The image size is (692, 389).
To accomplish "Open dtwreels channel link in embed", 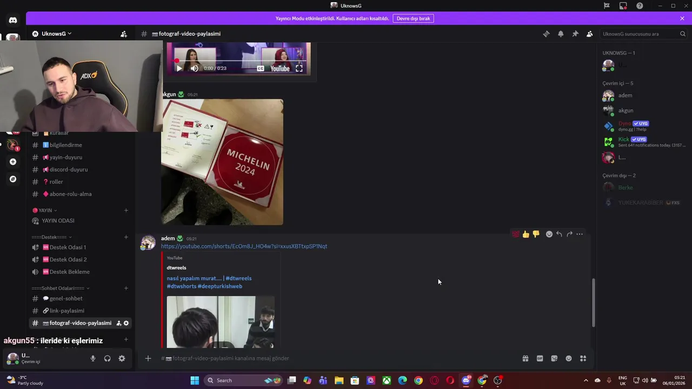I will coord(176,267).
